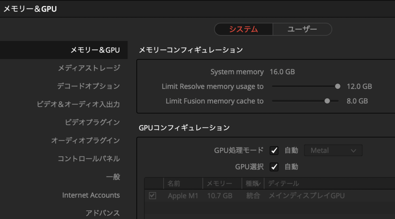Viewport: 395px width, 219px height.
Task: Sort GPU list by 種類 column
Action: 253,183
